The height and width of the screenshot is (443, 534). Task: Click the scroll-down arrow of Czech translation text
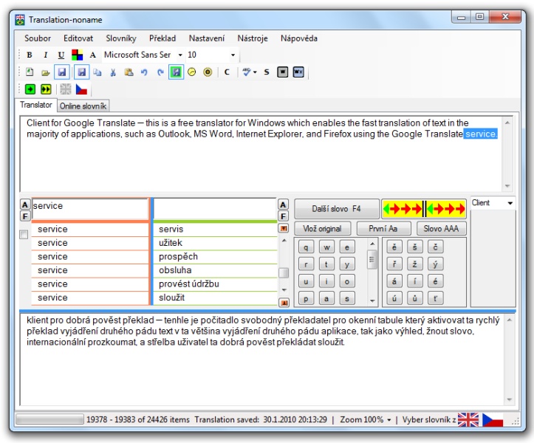(x=509, y=399)
